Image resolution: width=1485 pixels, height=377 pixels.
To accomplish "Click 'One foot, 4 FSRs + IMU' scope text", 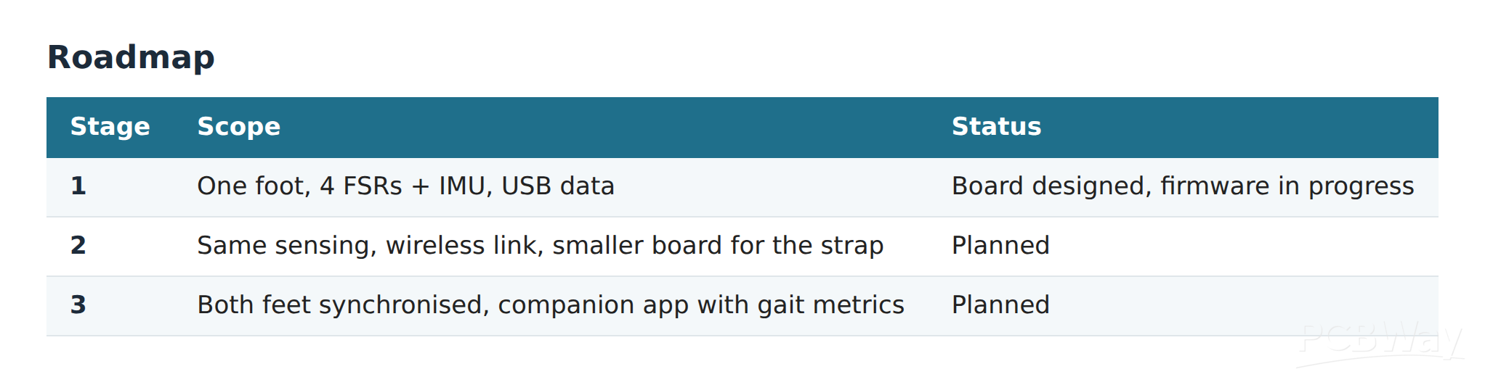I will pos(341,186).
